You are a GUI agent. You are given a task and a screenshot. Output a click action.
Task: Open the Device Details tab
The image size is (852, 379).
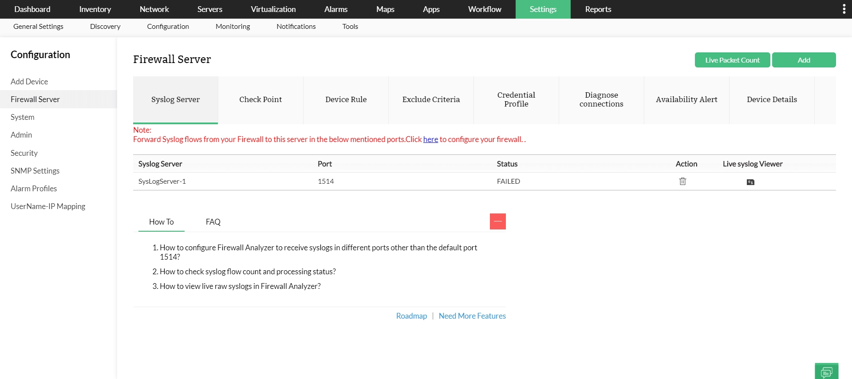click(x=772, y=100)
